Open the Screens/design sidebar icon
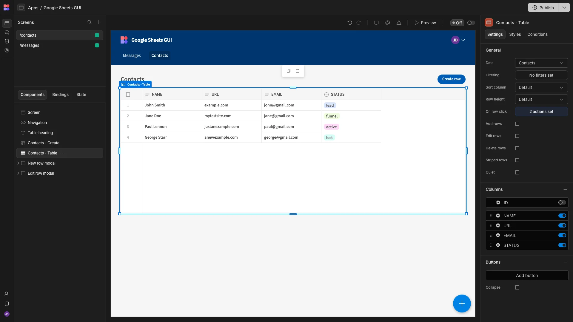Image resolution: width=573 pixels, height=322 pixels. (7, 23)
